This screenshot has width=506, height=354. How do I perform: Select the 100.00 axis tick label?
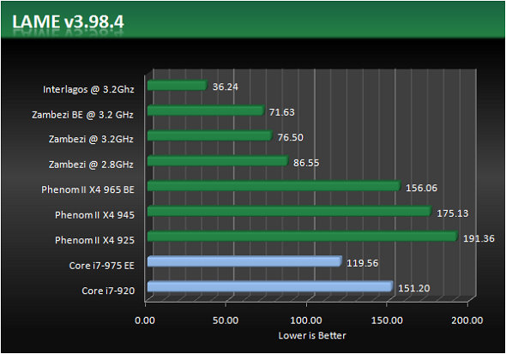[306, 321]
